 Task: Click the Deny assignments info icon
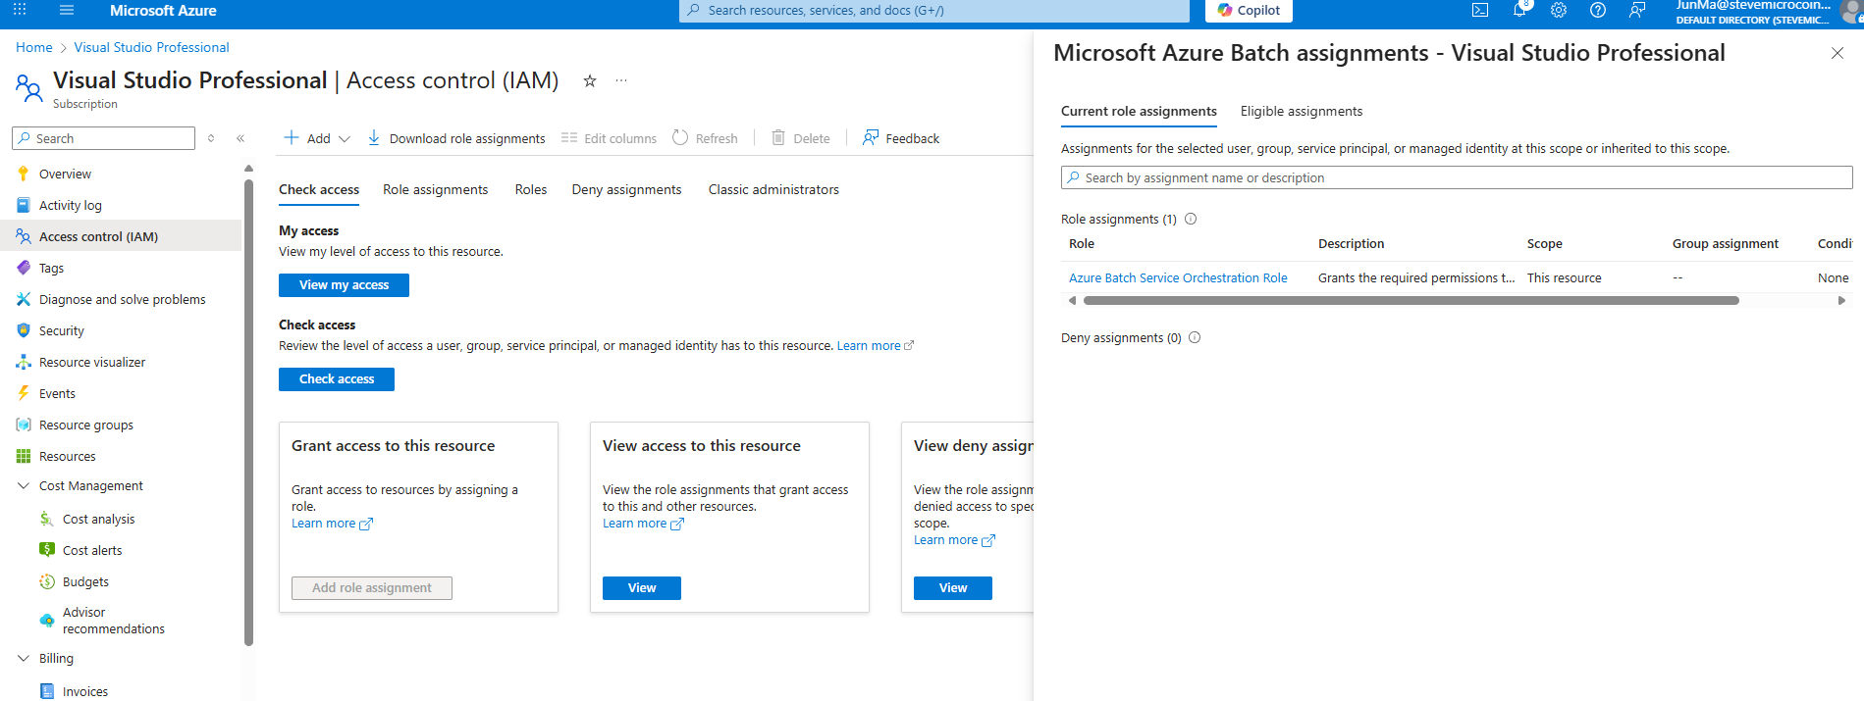(1195, 337)
